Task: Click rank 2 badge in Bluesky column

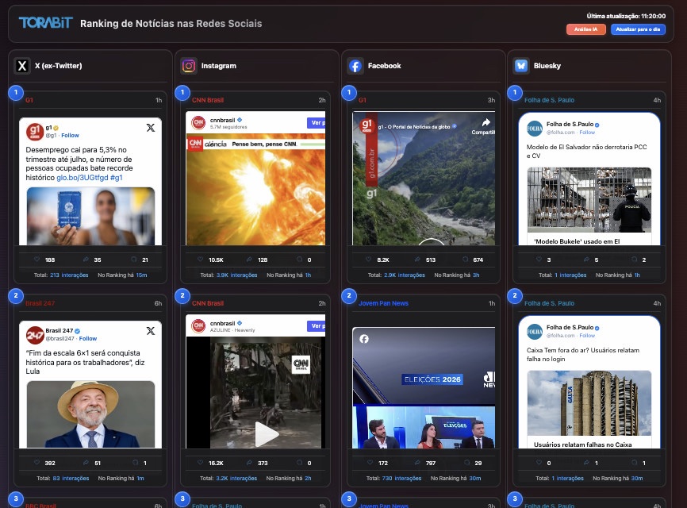Action: 515,296
